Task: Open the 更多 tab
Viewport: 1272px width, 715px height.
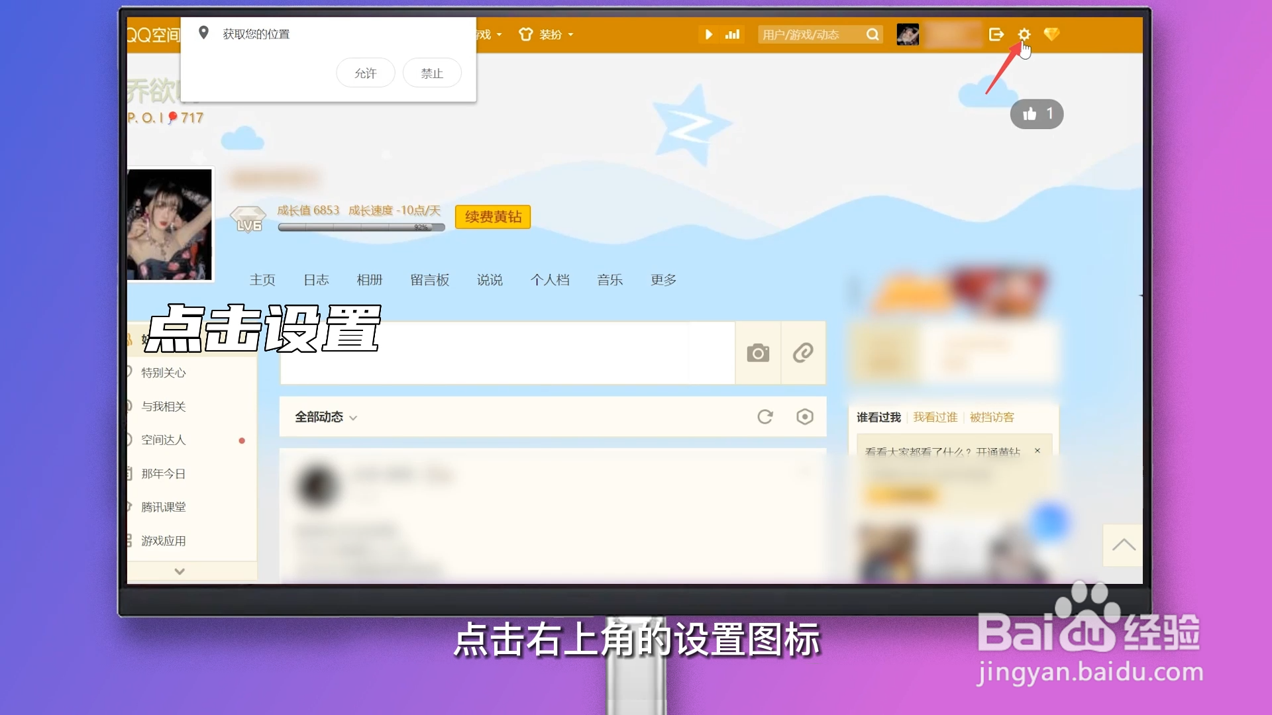Action: pyautogui.click(x=663, y=280)
